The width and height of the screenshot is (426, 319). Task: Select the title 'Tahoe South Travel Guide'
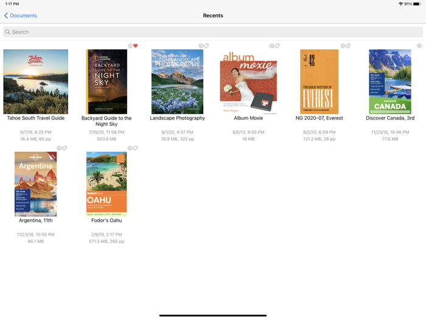coord(35,118)
